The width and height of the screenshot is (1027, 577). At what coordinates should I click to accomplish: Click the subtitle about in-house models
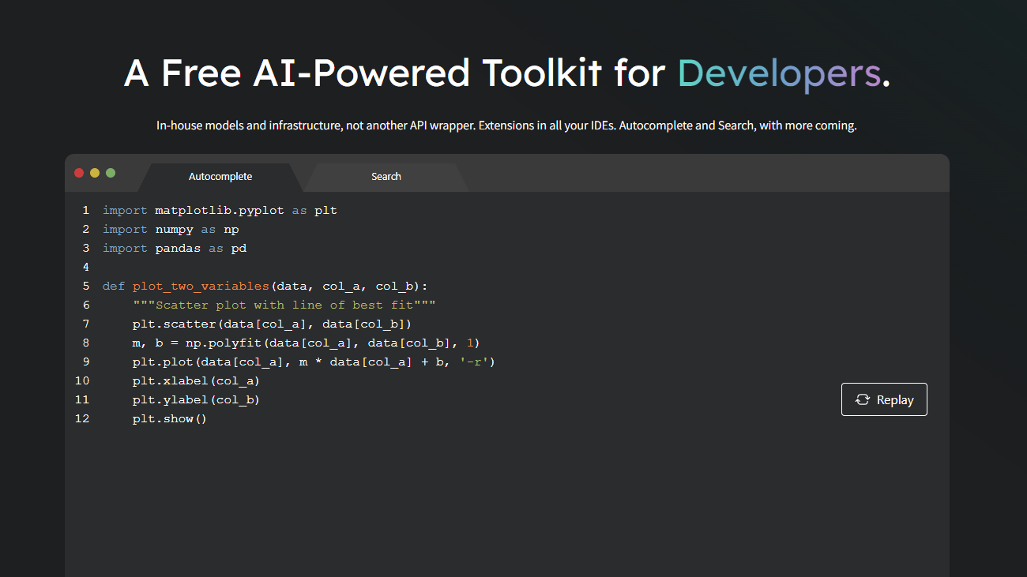(506, 126)
